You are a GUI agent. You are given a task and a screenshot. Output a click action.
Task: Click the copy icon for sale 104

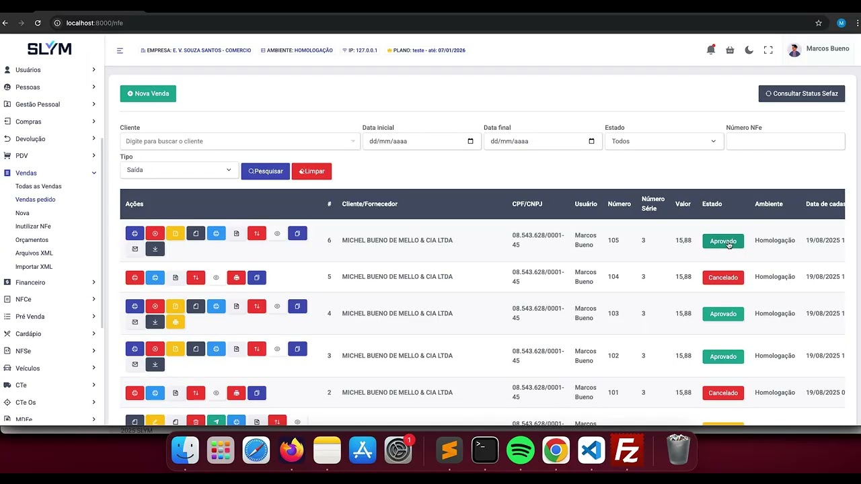coord(256,277)
